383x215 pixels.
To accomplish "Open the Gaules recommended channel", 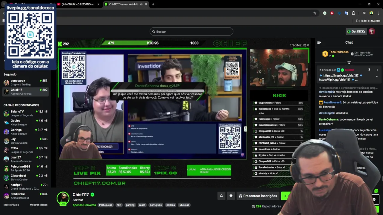I will point(25,122).
